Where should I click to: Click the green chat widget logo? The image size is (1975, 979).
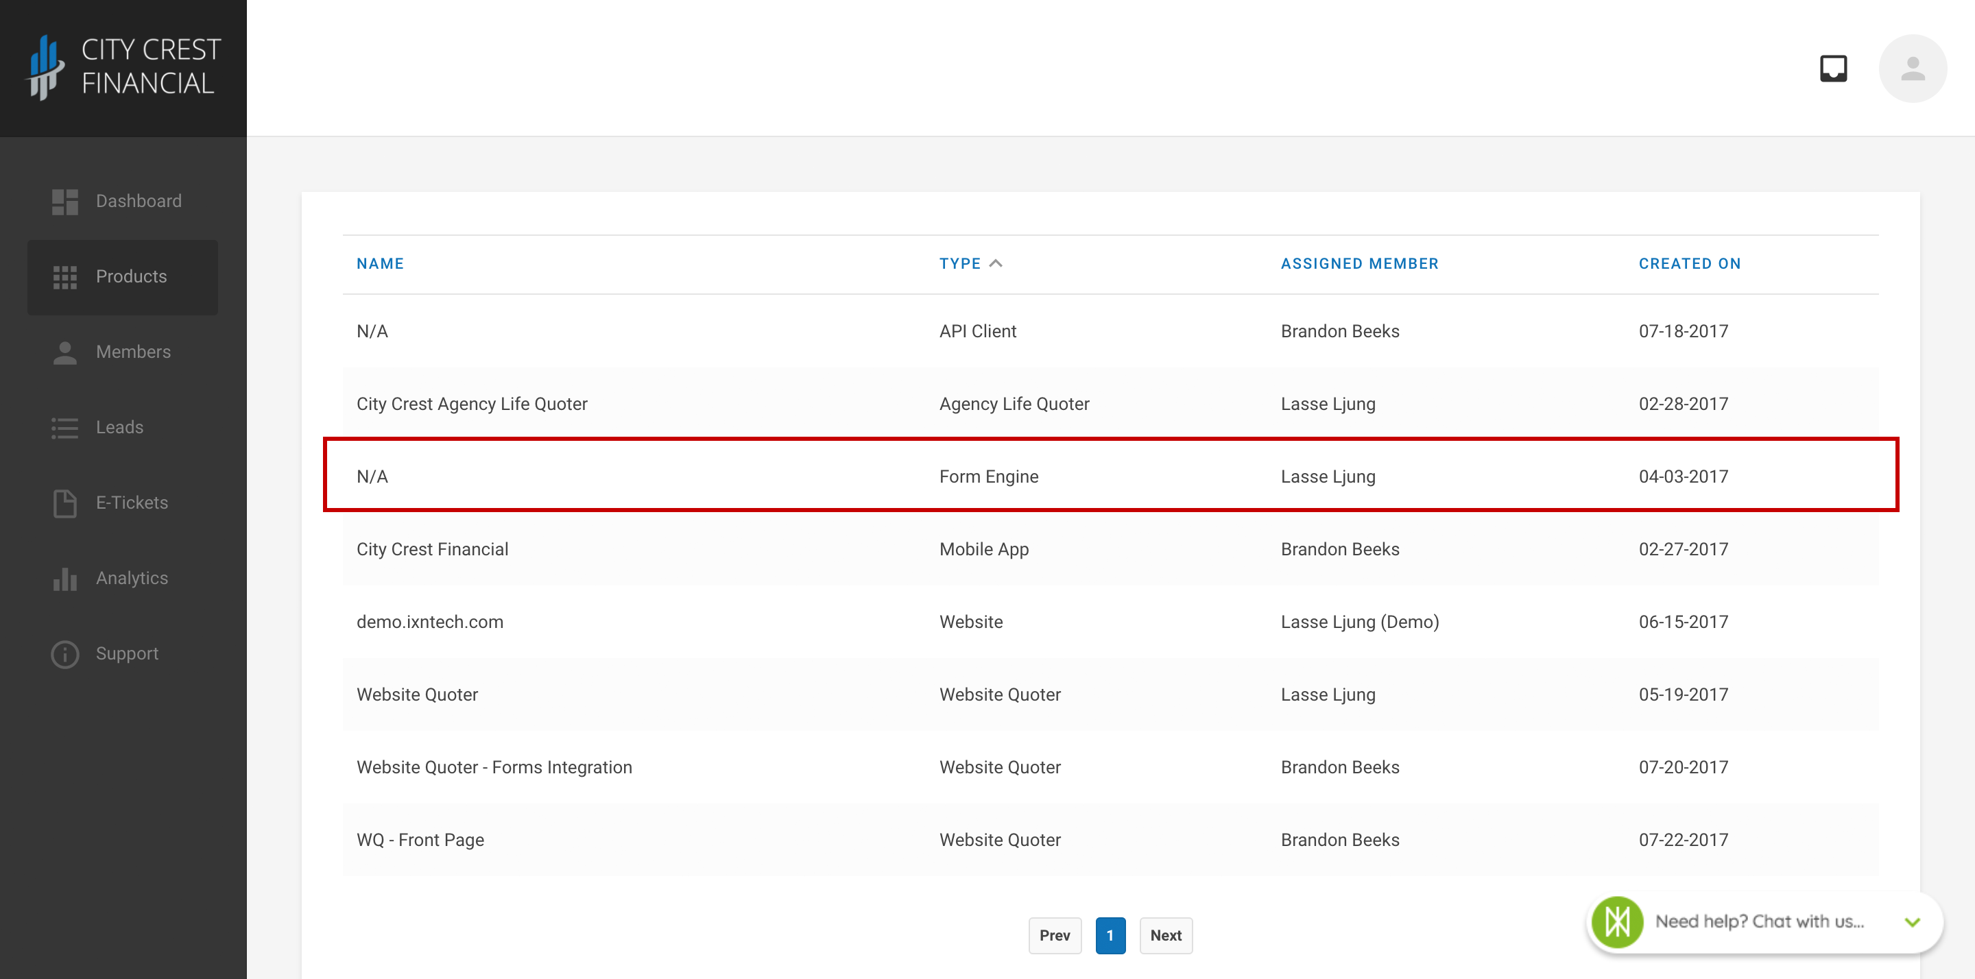coord(1617,921)
